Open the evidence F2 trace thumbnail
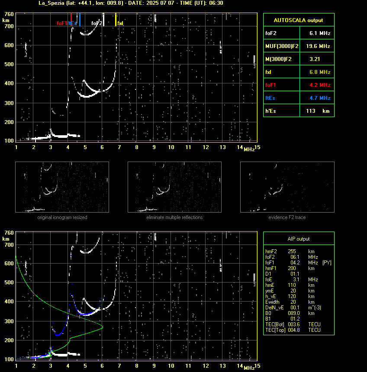Viewport: 367px width, 372px height. (x=287, y=187)
